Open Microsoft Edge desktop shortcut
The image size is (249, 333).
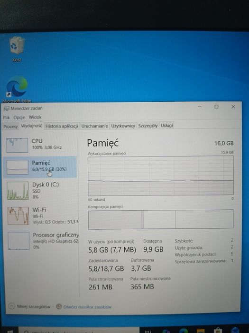coord(17,89)
